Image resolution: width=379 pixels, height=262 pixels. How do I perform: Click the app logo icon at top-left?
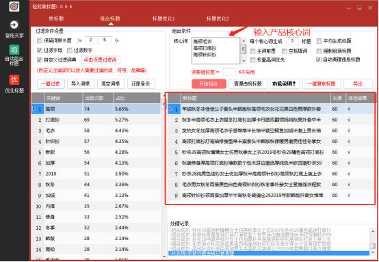tap(14, 6)
